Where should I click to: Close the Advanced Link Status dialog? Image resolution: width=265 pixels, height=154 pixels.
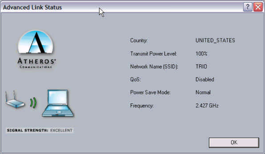[x=258, y=7]
